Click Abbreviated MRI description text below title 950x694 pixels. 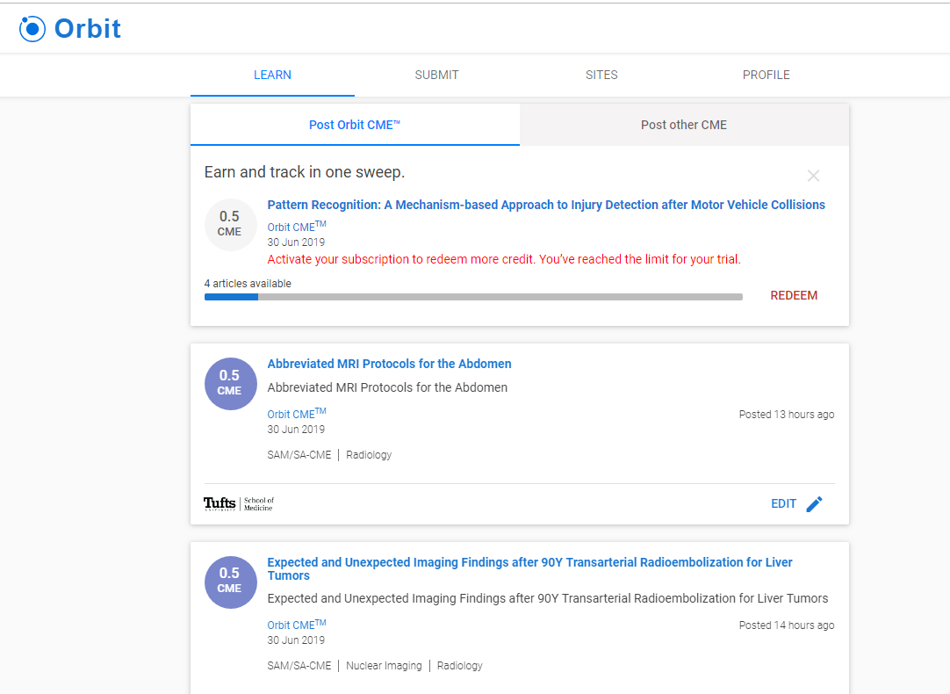click(388, 387)
